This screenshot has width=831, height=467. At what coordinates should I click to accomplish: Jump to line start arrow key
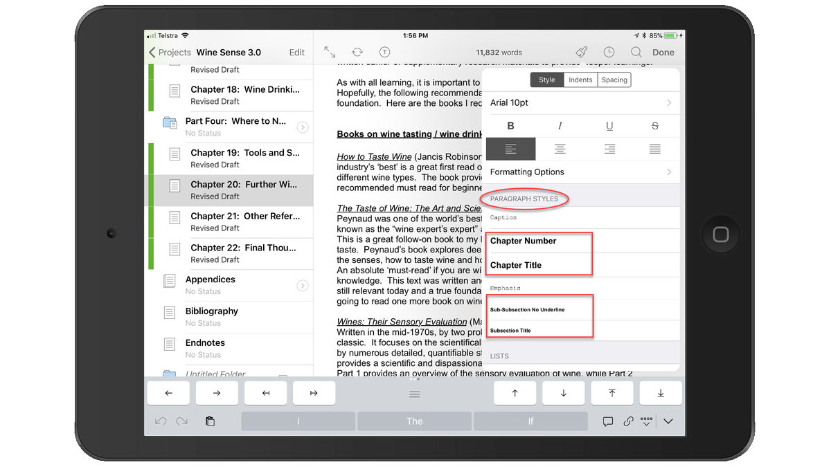(x=265, y=393)
